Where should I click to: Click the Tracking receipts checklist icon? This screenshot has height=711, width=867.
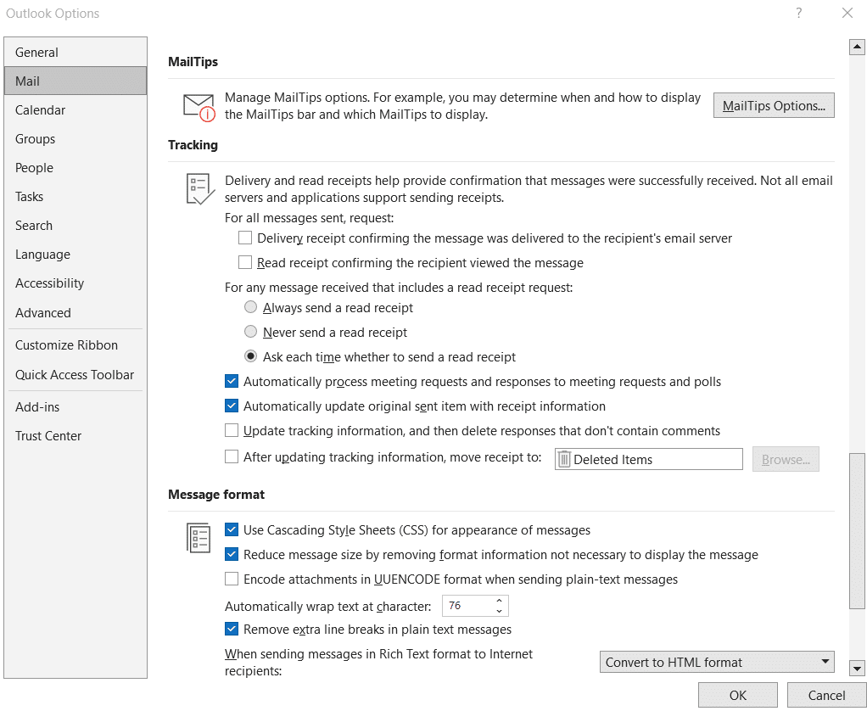coord(198,188)
